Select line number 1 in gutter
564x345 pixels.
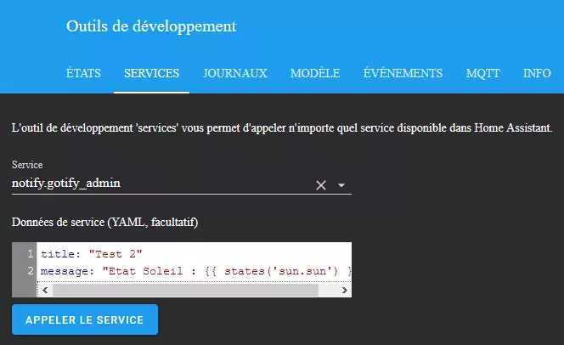31,254
